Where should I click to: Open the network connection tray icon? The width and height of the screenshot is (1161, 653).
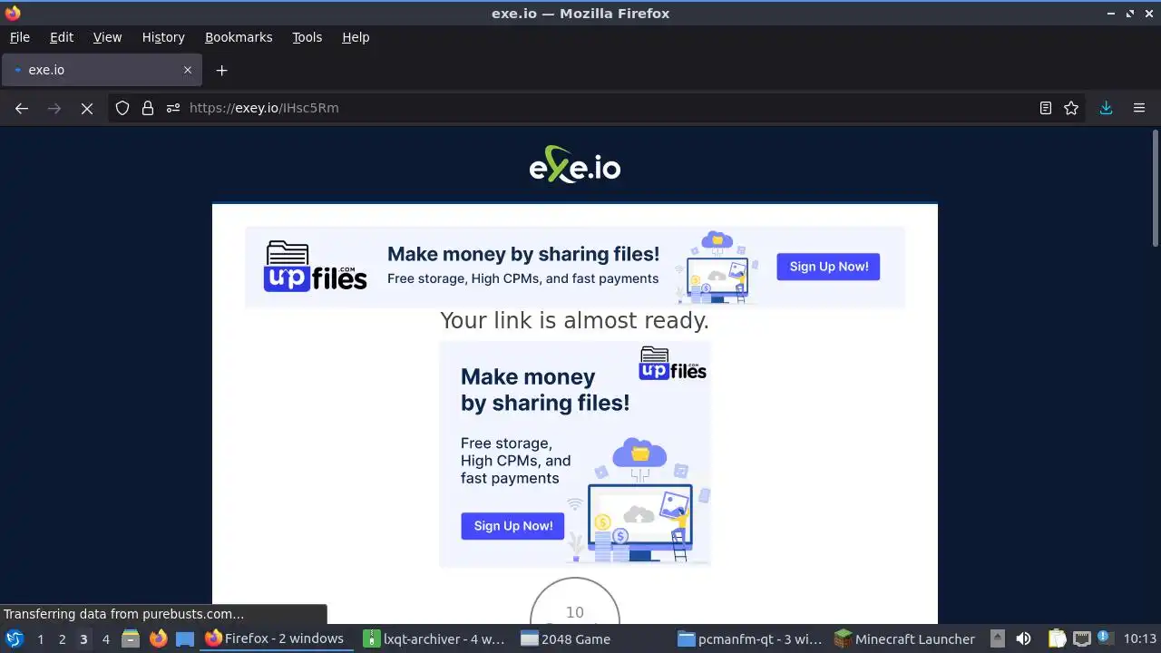(1081, 638)
